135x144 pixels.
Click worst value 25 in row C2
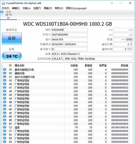click(91, 127)
